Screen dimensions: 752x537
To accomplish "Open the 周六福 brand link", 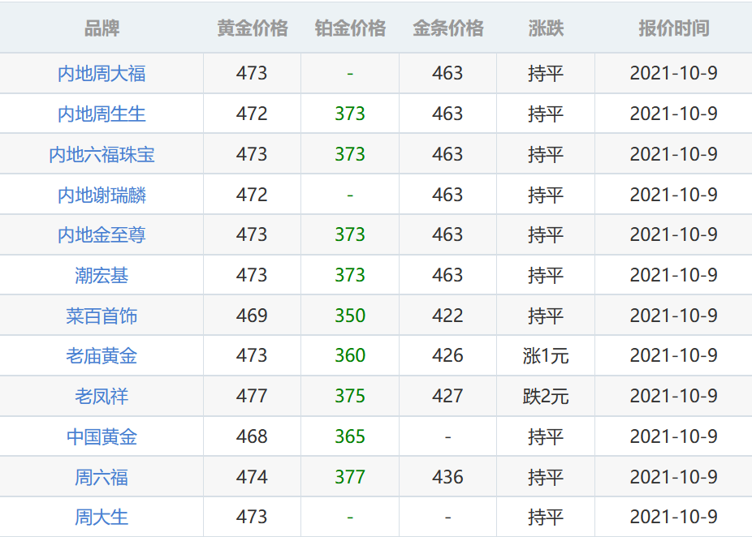I will tap(102, 477).
